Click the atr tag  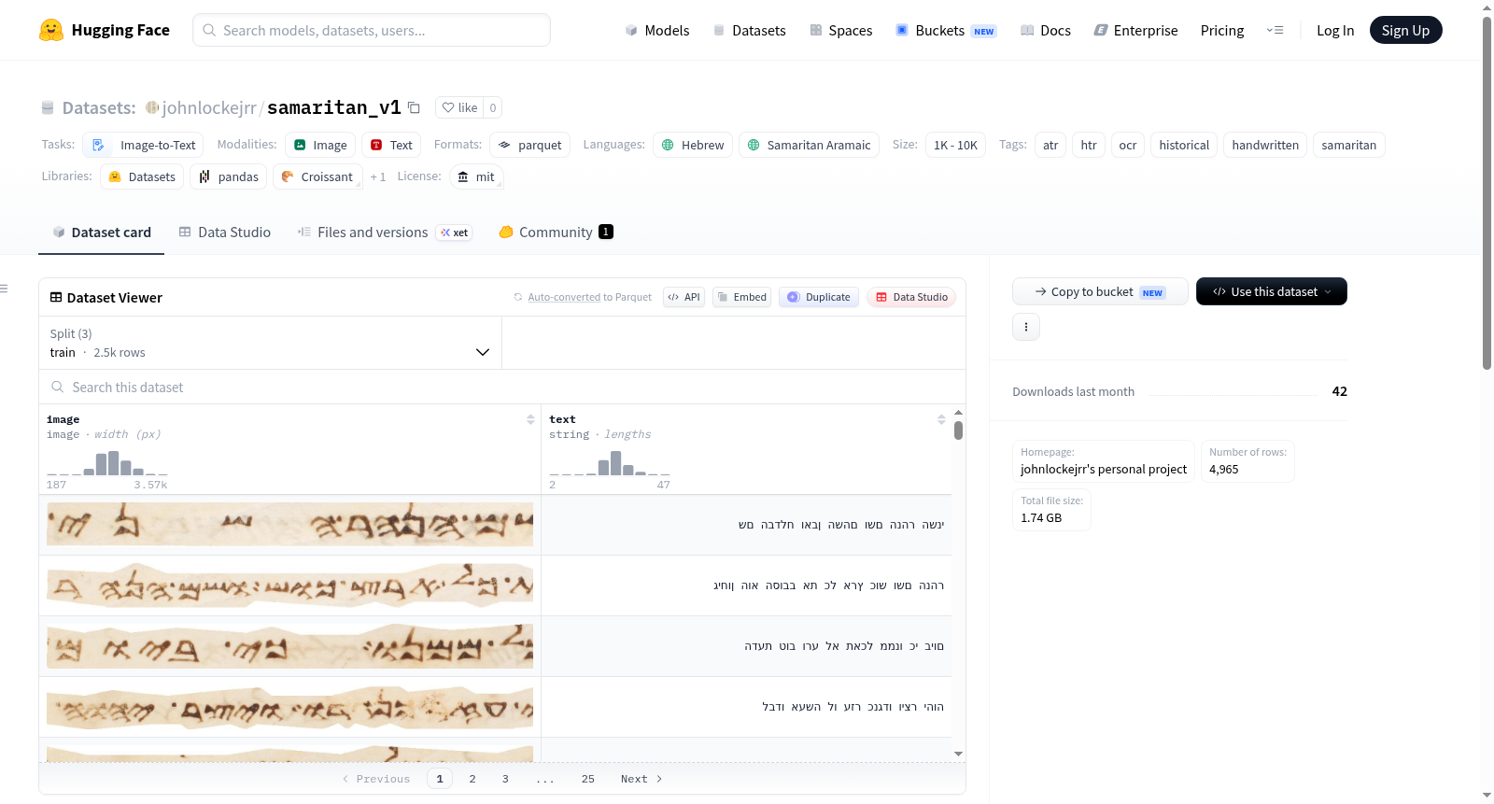coord(1050,145)
